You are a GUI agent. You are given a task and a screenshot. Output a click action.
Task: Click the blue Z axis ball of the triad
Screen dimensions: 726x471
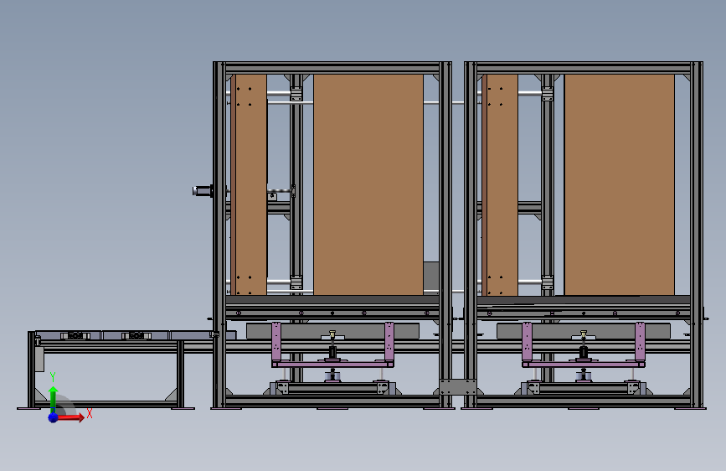(54, 417)
